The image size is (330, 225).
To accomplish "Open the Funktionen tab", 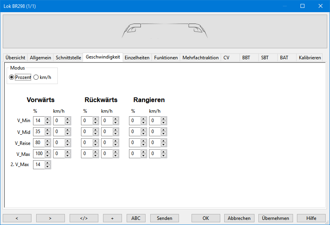I will click(x=166, y=57).
